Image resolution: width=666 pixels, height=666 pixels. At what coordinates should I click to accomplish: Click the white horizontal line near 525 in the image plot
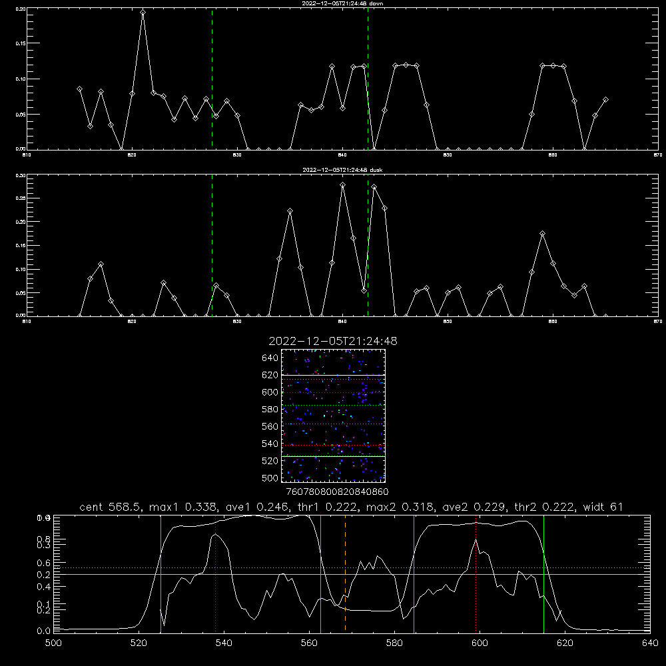pos(333,456)
